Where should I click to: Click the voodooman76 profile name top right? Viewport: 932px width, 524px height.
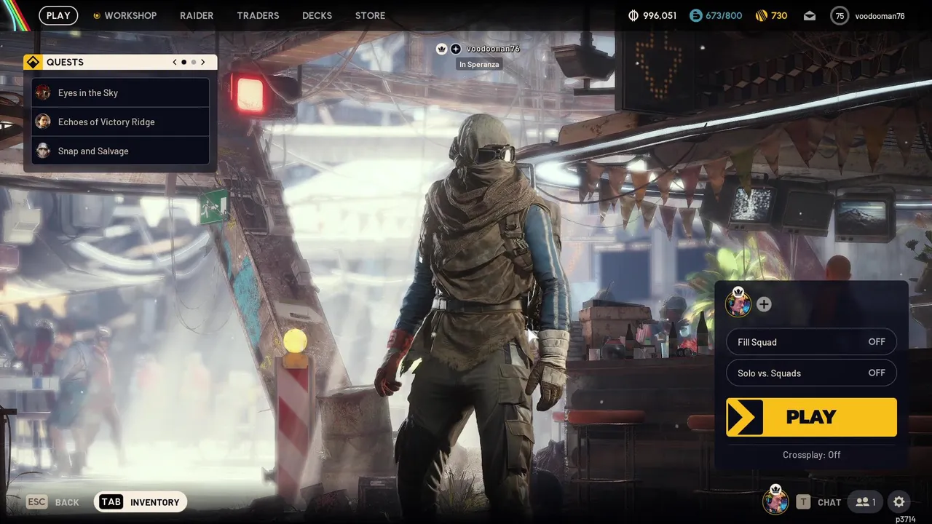click(880, 16)
